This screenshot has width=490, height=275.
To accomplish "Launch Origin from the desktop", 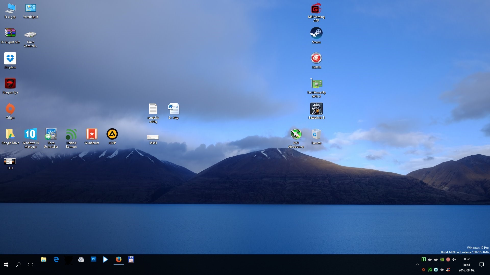I will point(10,112).
